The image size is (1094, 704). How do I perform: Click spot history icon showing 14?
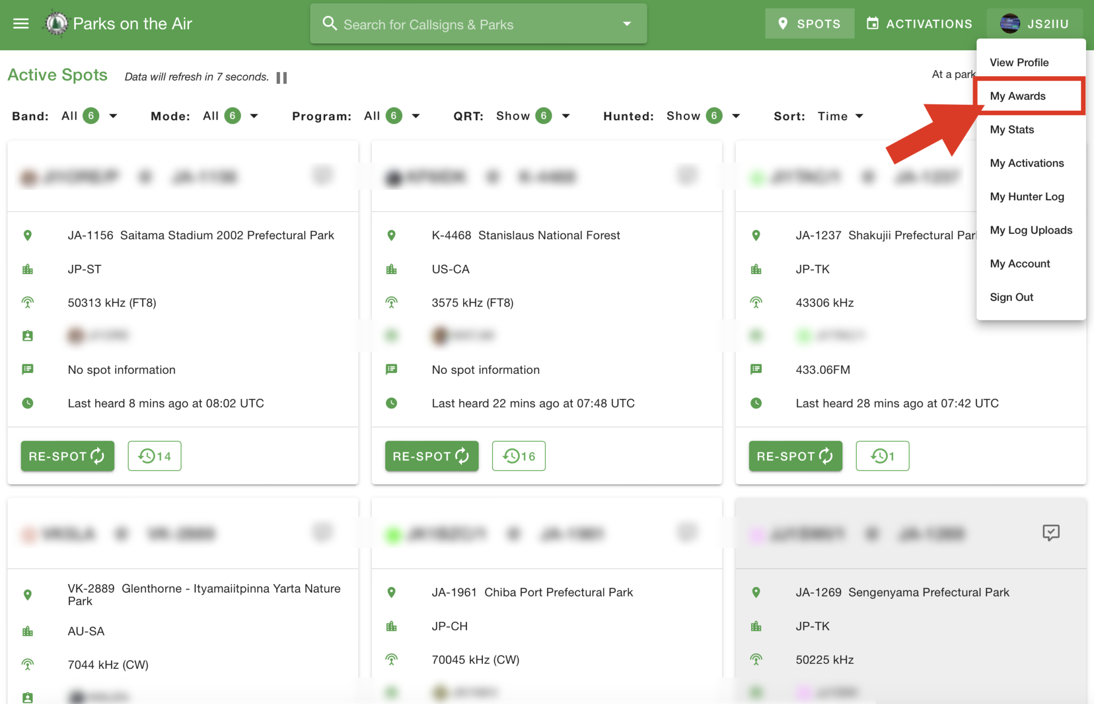tap(154, 456)
